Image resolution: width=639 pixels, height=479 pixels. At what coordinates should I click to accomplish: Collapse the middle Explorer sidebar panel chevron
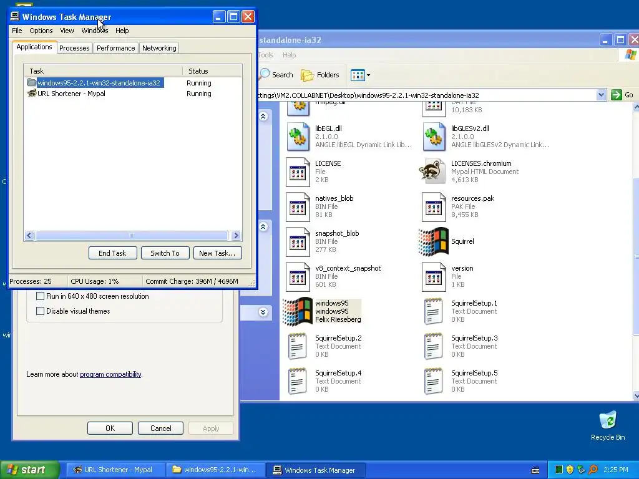point(263,226)
